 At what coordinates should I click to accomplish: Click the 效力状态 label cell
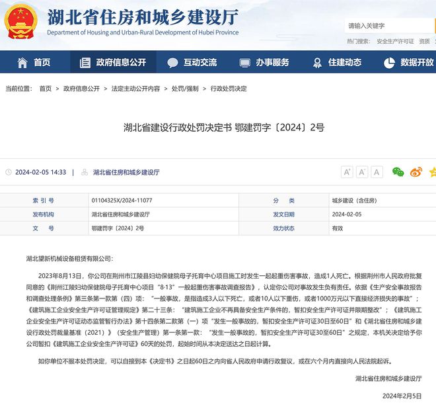(x=283, y=228)
